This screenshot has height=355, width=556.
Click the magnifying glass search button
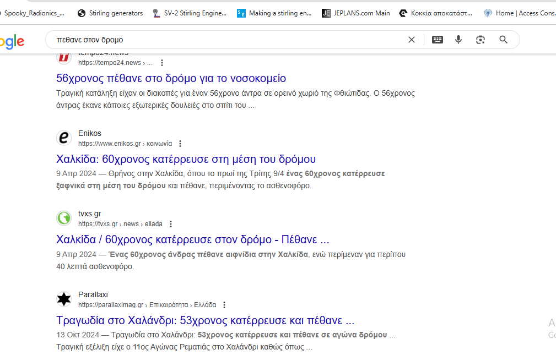tap(503, 40)
